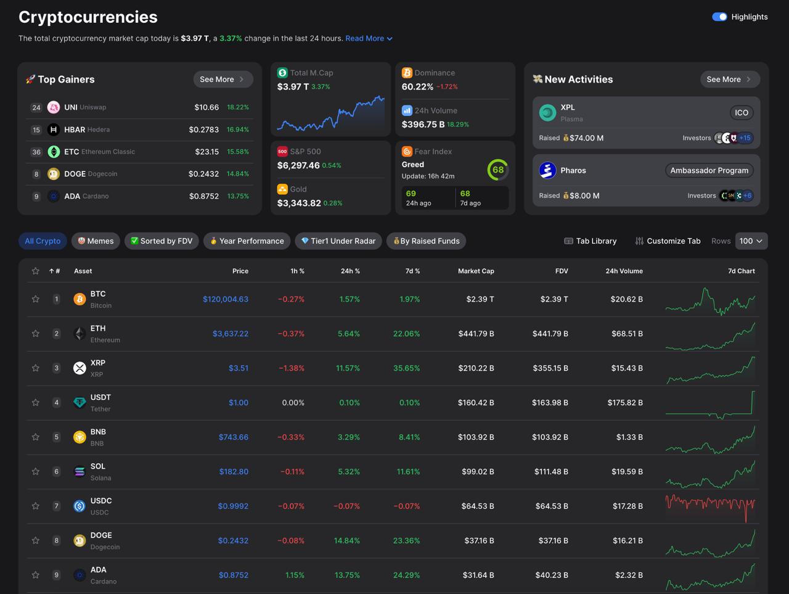Image resolution: width=789 pixels, height=594 pixels.
Task: Select the All Crypto tab
Action: [x=43, y=241]
